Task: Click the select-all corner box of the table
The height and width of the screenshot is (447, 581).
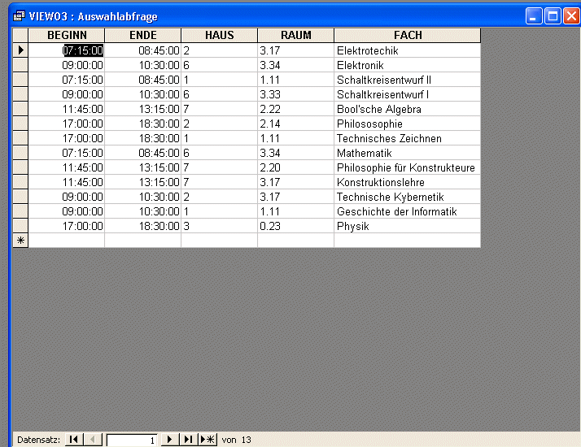Action: (20, 35)
